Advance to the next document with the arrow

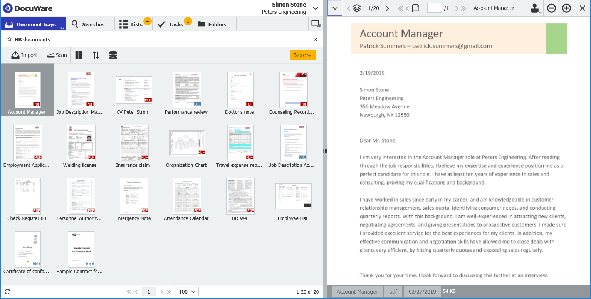pyautogui.click(x=387, y=8)
